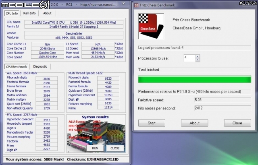Open About in Fritz Chess Benchmark
This screenshot has width=258, height=165.
194,123
